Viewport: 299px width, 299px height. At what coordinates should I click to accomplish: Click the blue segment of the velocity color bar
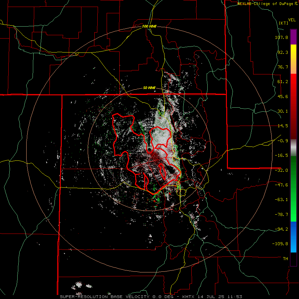point(293,237)
